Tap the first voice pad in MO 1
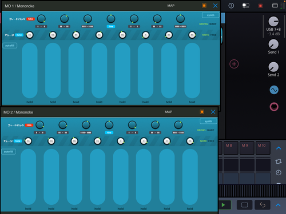Screen dimensions: 286x214 coord(30,70)
